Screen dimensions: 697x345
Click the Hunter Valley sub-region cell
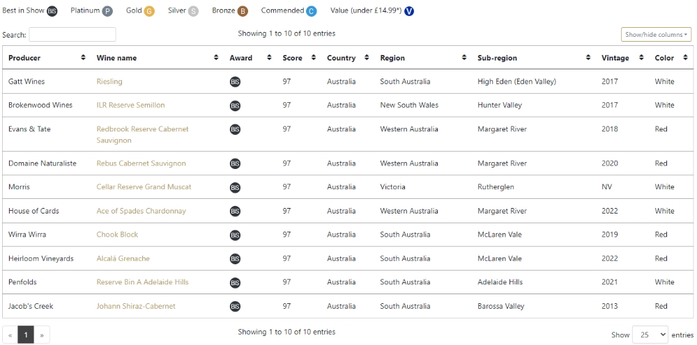pos(500,105)
